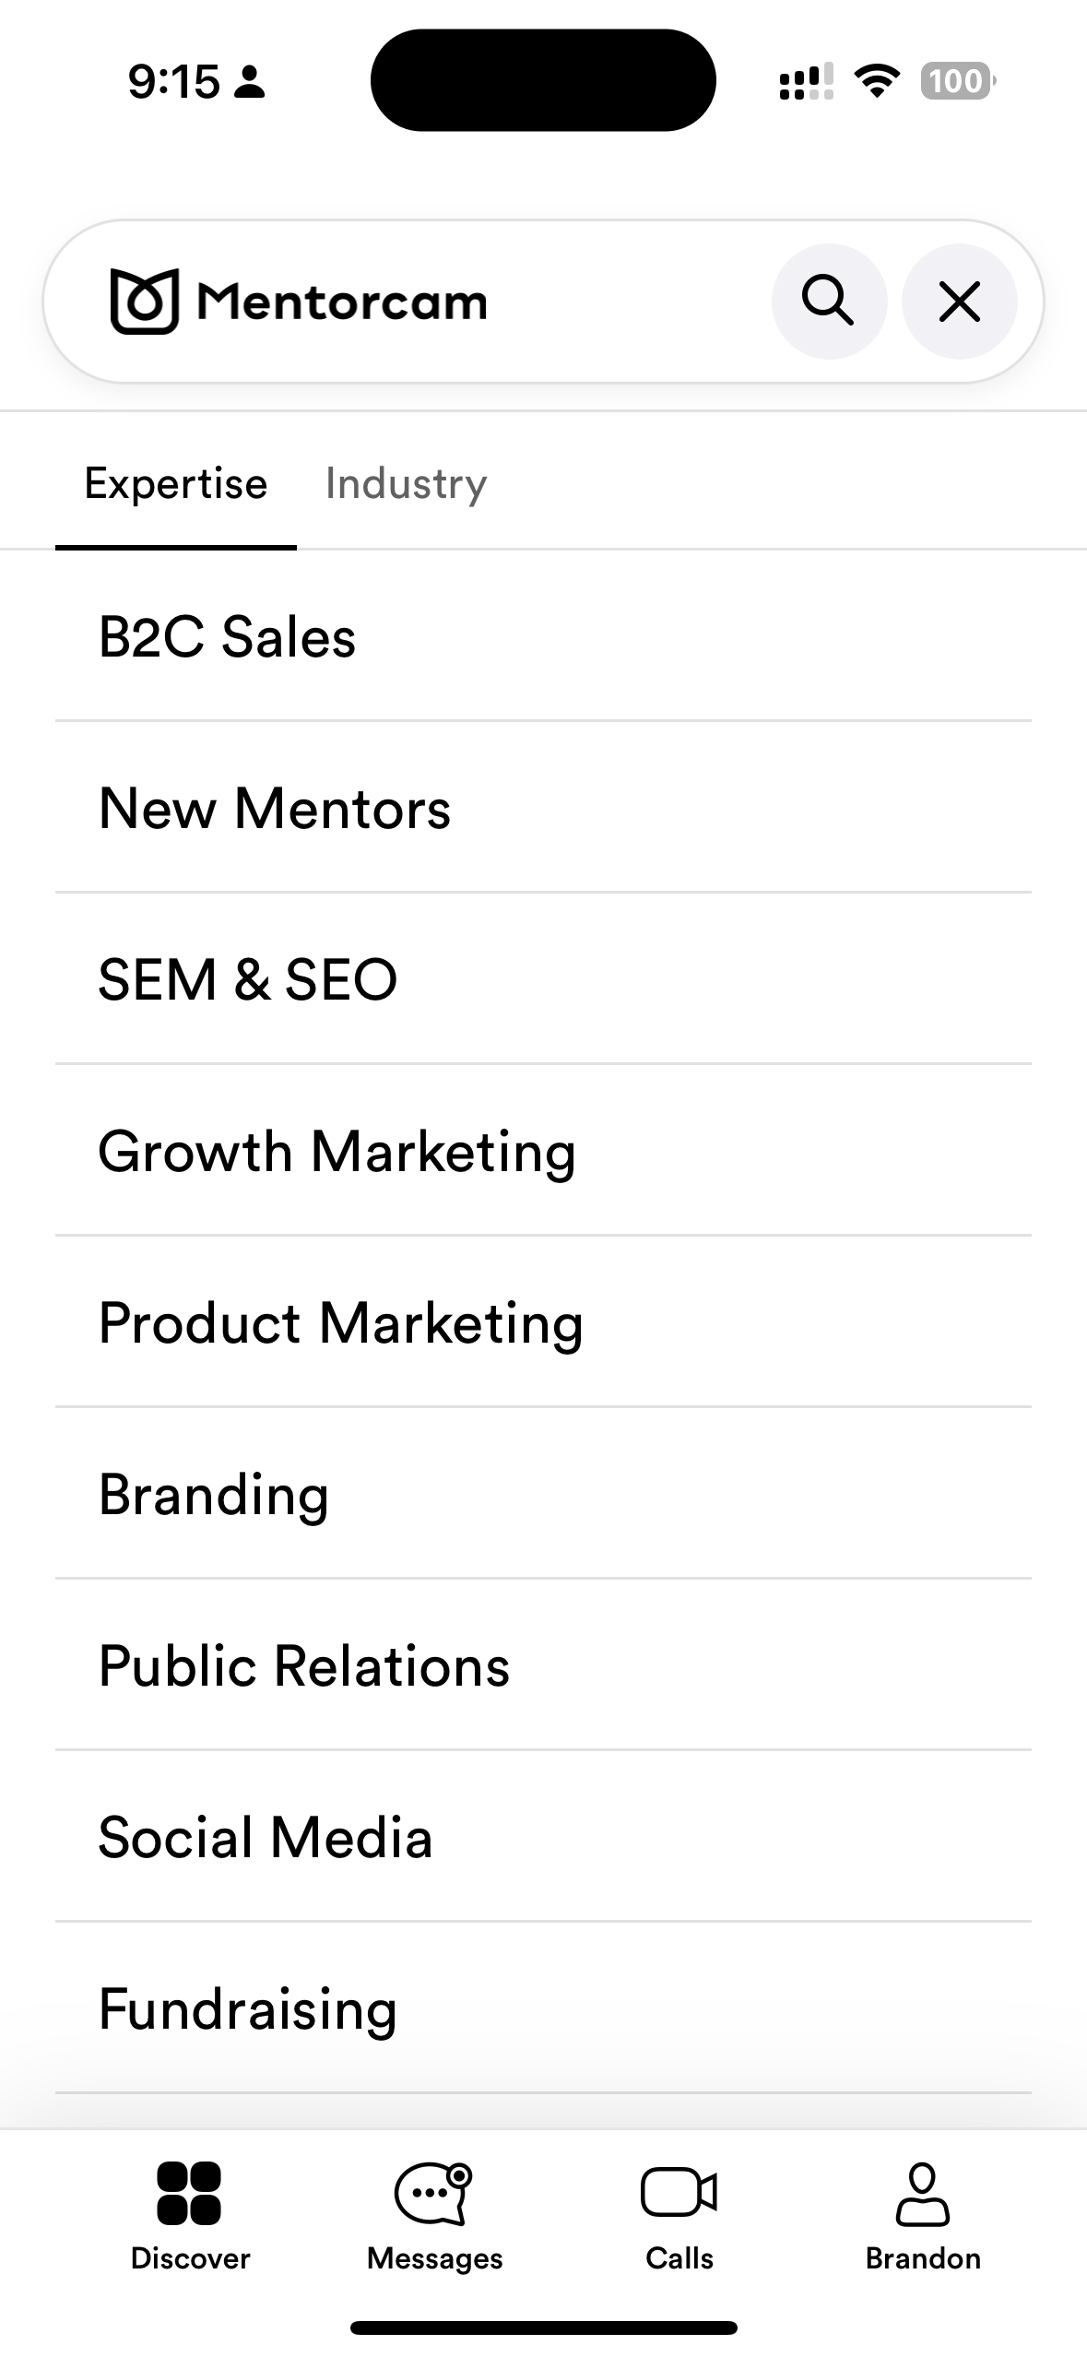Open the Messages chat icon
This screenshot has width=1087, height=2357.
click(x=434, y=2193)
